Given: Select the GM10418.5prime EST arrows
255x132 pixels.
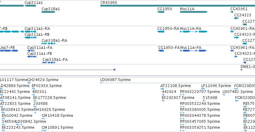Looking at the screenshot, I should pyautogui.click(x=43, y=119).
